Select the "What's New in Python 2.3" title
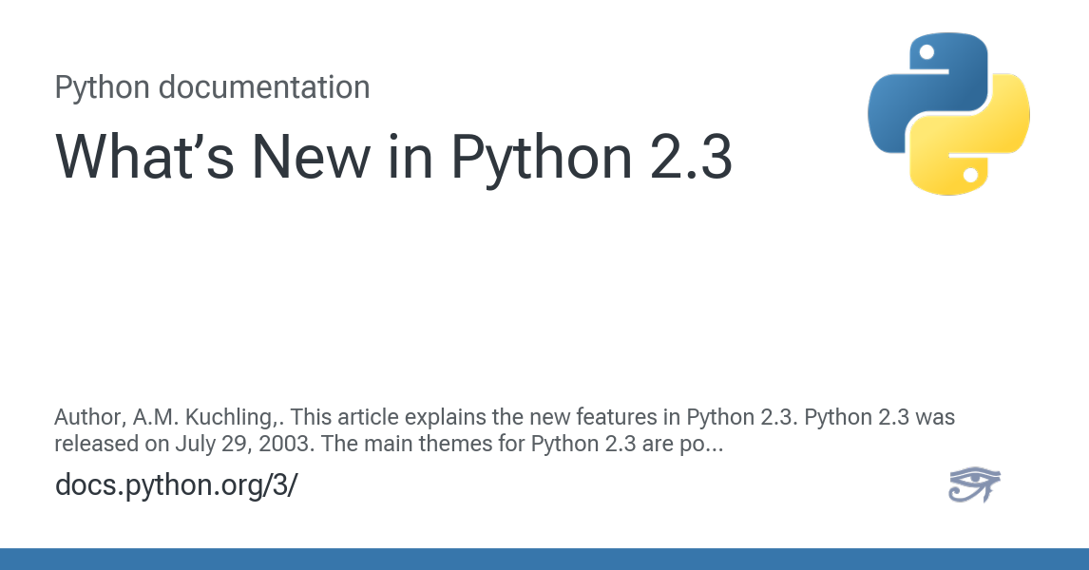1089x570 pixels. 393,156
